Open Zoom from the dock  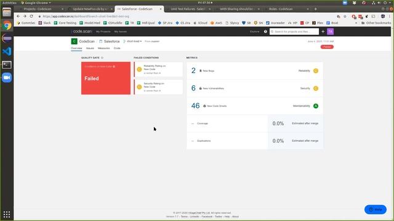tap(7, 78)
